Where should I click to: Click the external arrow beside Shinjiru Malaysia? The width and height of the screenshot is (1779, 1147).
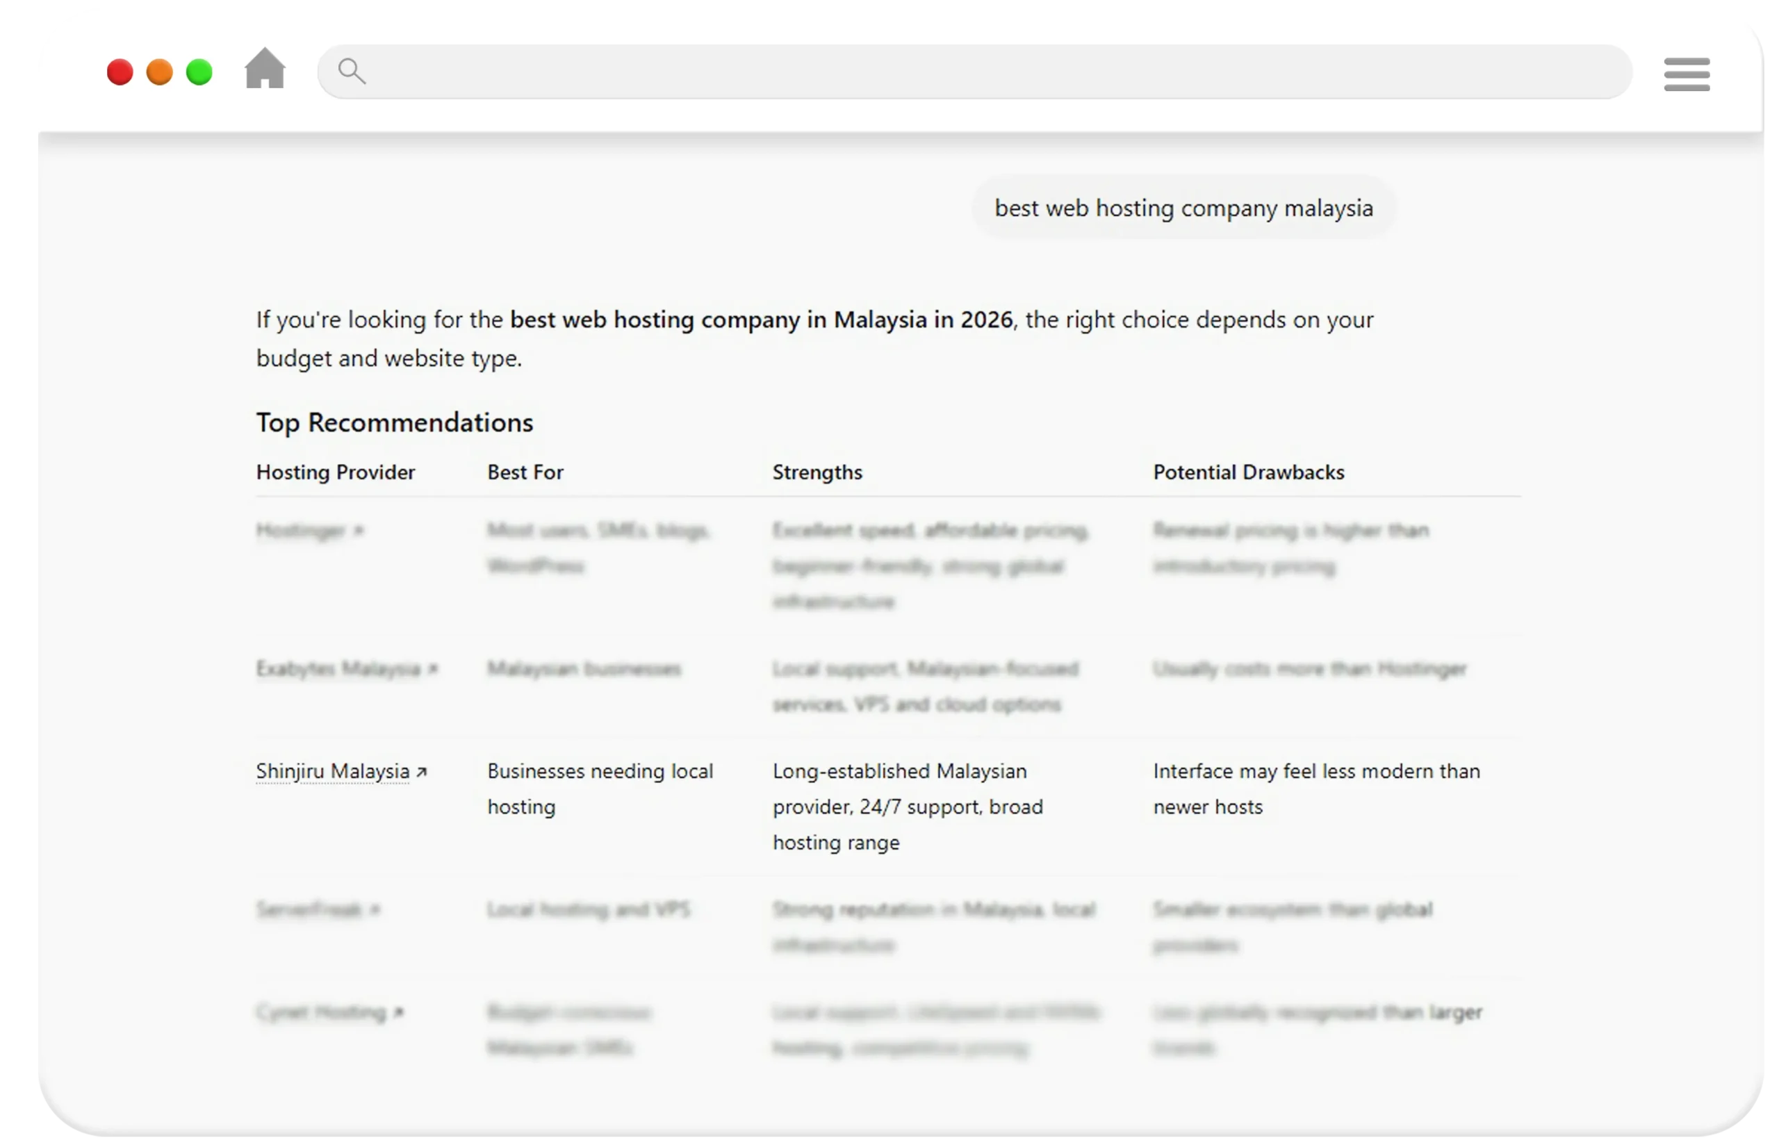coord(422,772)
